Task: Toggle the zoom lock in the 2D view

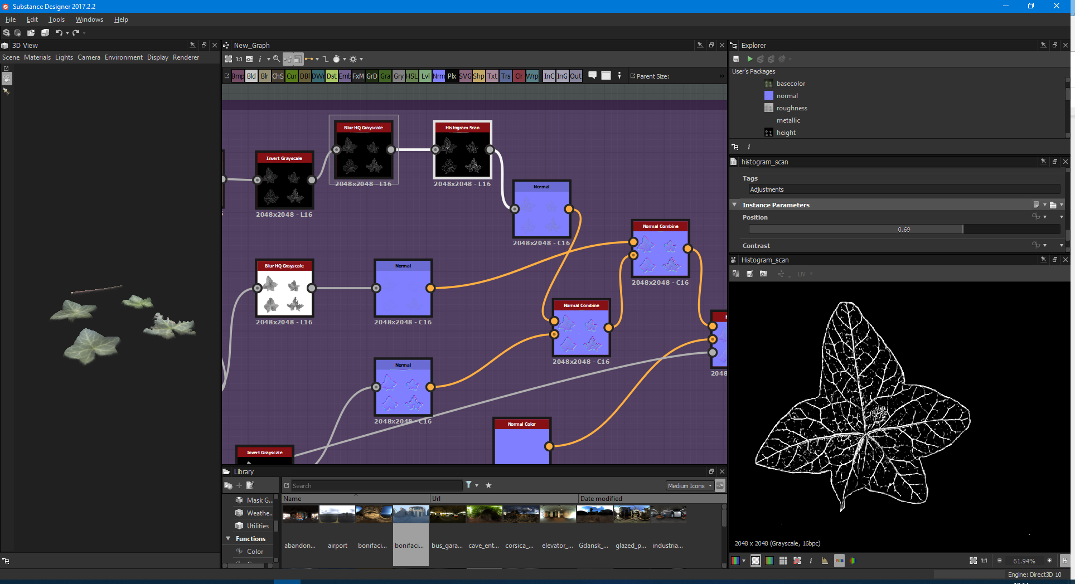Action: (x=1064, y=561)
